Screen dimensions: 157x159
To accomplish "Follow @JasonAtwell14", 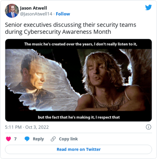I will (63, 14).
